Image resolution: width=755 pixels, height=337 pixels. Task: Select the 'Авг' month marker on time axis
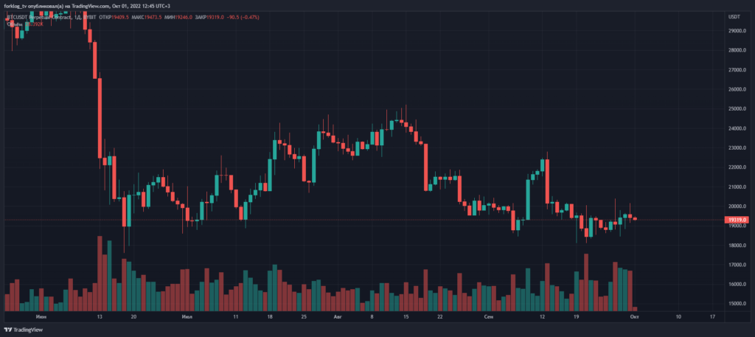pos(338,316)
